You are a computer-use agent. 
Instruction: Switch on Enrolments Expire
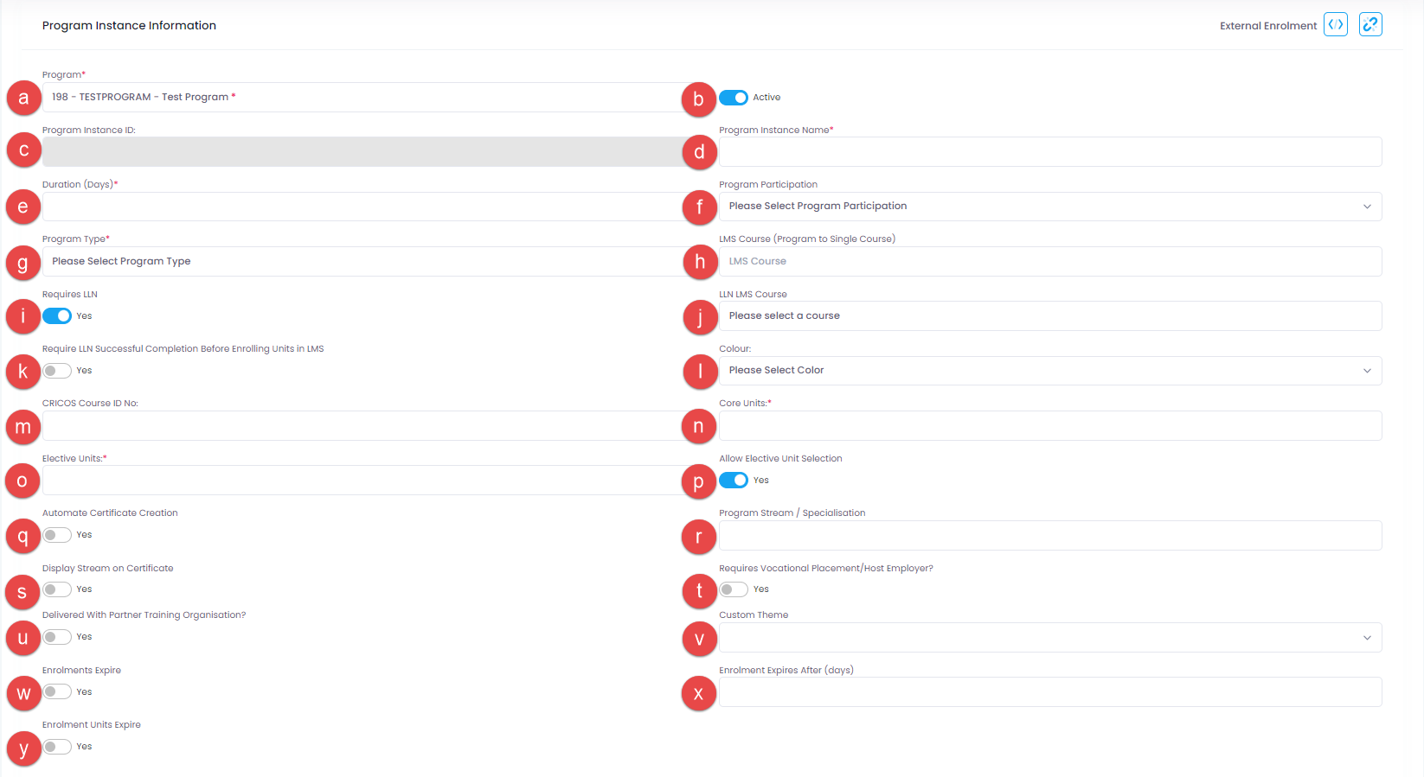point(57,692)
